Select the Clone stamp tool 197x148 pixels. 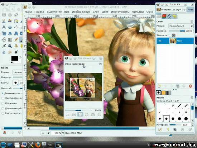coord(16,46)
